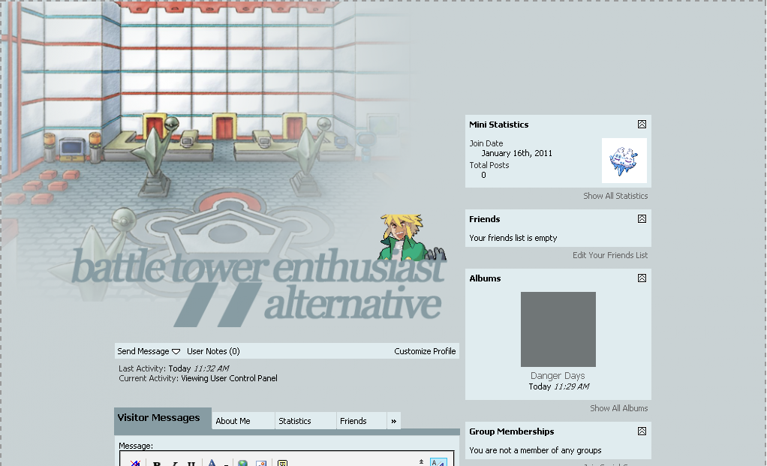Open User Notes (0)
Viewport: 767px width, 466px height.
[x=213, y=351]
